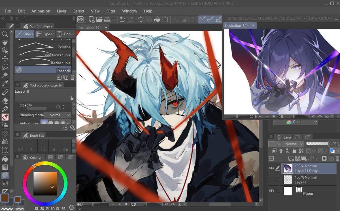Open the Normal blend mode dropdown in Layer panel
This screenshot has width=340, height=211.
point(293,144)
